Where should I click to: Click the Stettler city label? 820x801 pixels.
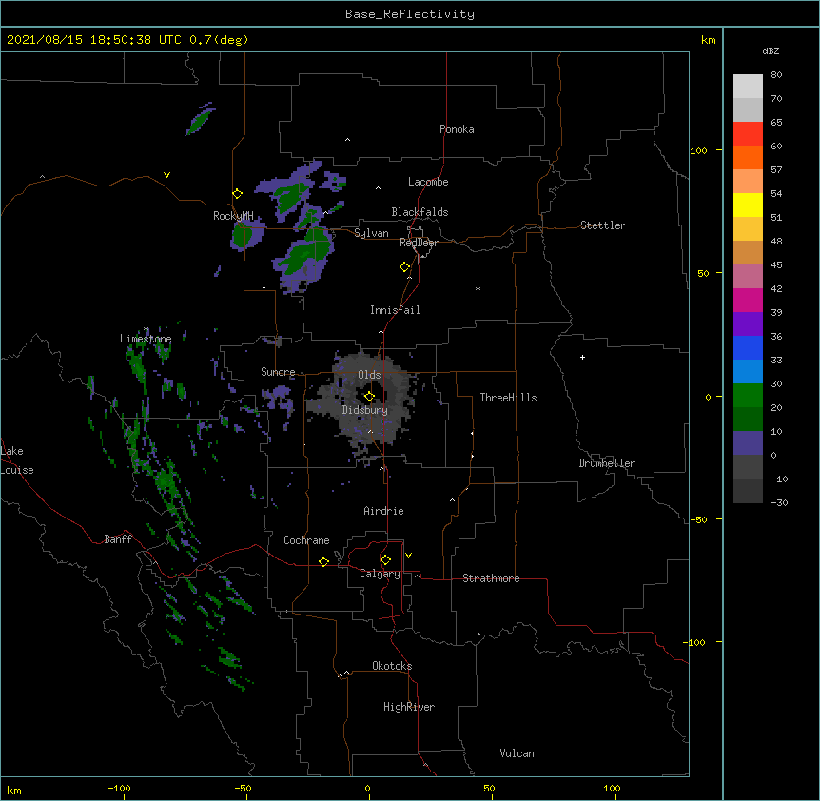click(x=603, y=225)
